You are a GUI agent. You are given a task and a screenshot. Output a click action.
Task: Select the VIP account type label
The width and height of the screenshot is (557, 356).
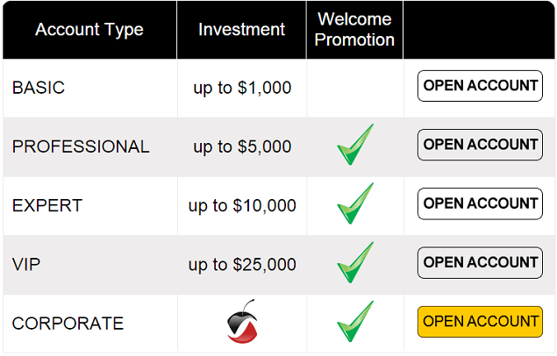[26, 265]
